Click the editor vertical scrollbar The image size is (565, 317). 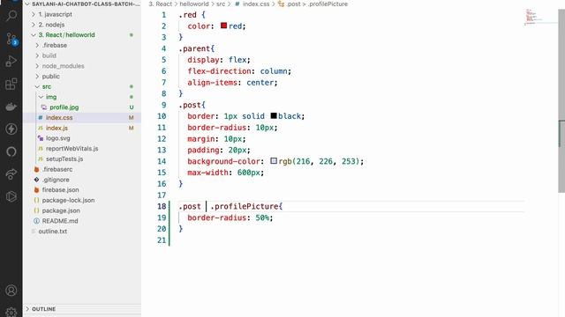coord(561,100)
